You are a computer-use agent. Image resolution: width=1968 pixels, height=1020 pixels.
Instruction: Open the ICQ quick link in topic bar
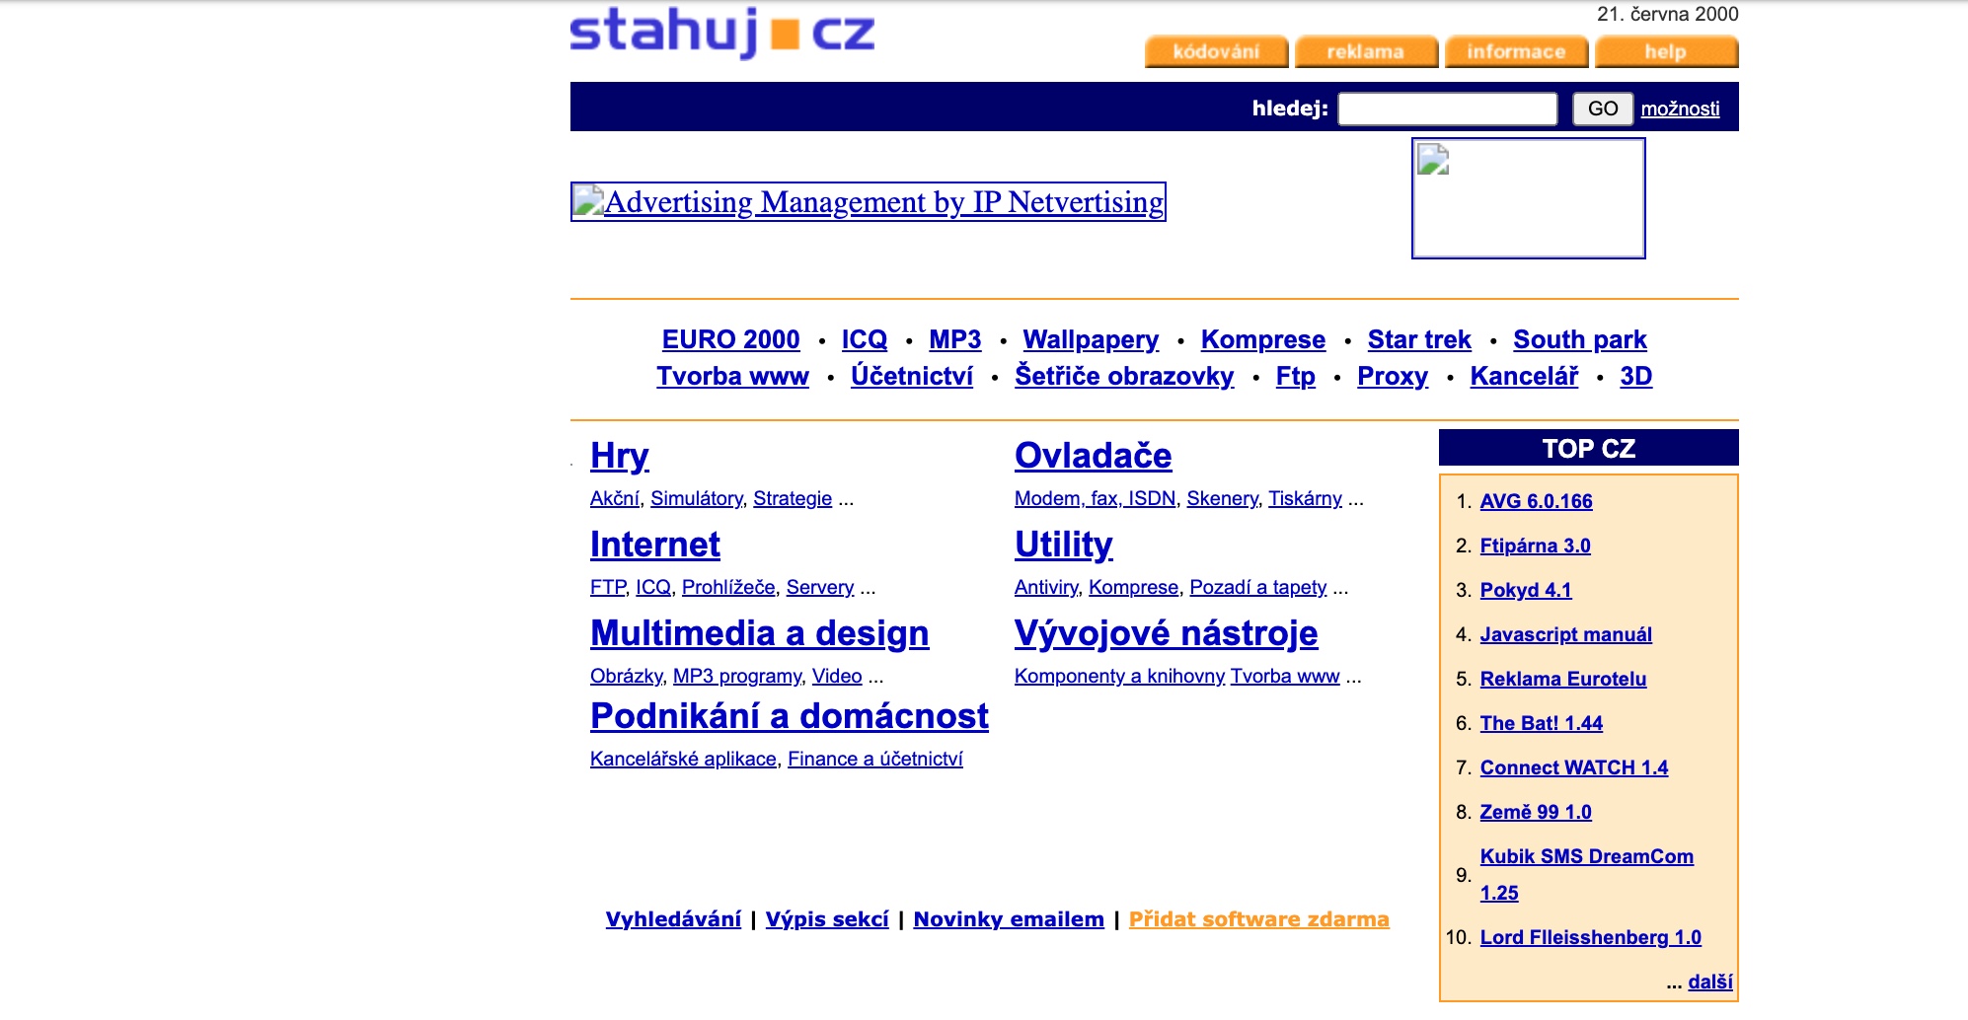pos(865,339)
